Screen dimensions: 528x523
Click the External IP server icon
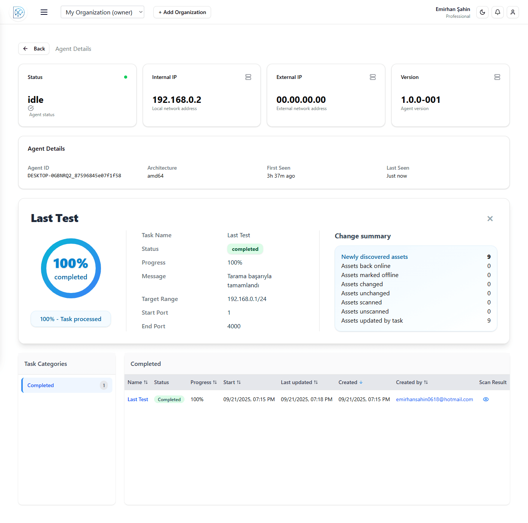coord(373,77)
